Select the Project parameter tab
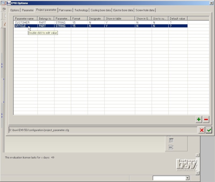The image size is (215, 182). [46, 10]
